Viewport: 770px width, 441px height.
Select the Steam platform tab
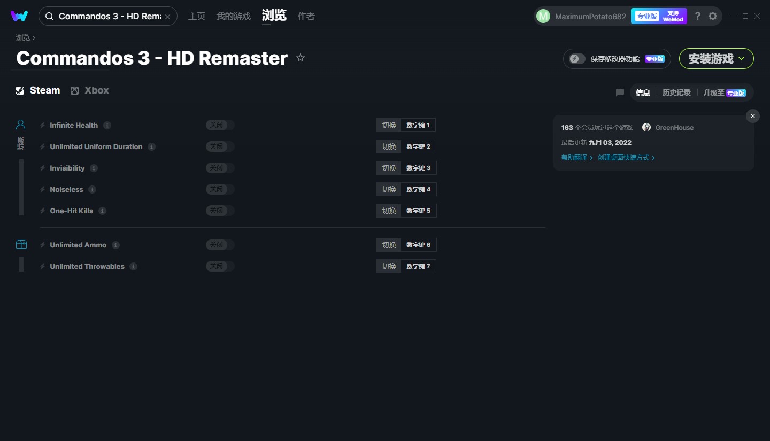(38, 90)
